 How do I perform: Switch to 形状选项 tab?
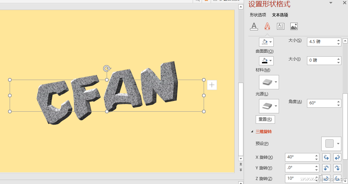click(x=258, y=15)
